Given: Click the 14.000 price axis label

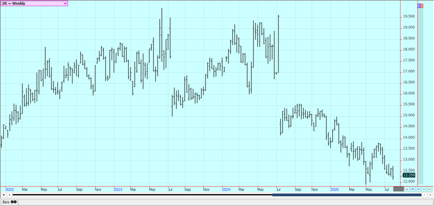Looking at the screenshot, I should pyautogui.click(x=409, y=137).
